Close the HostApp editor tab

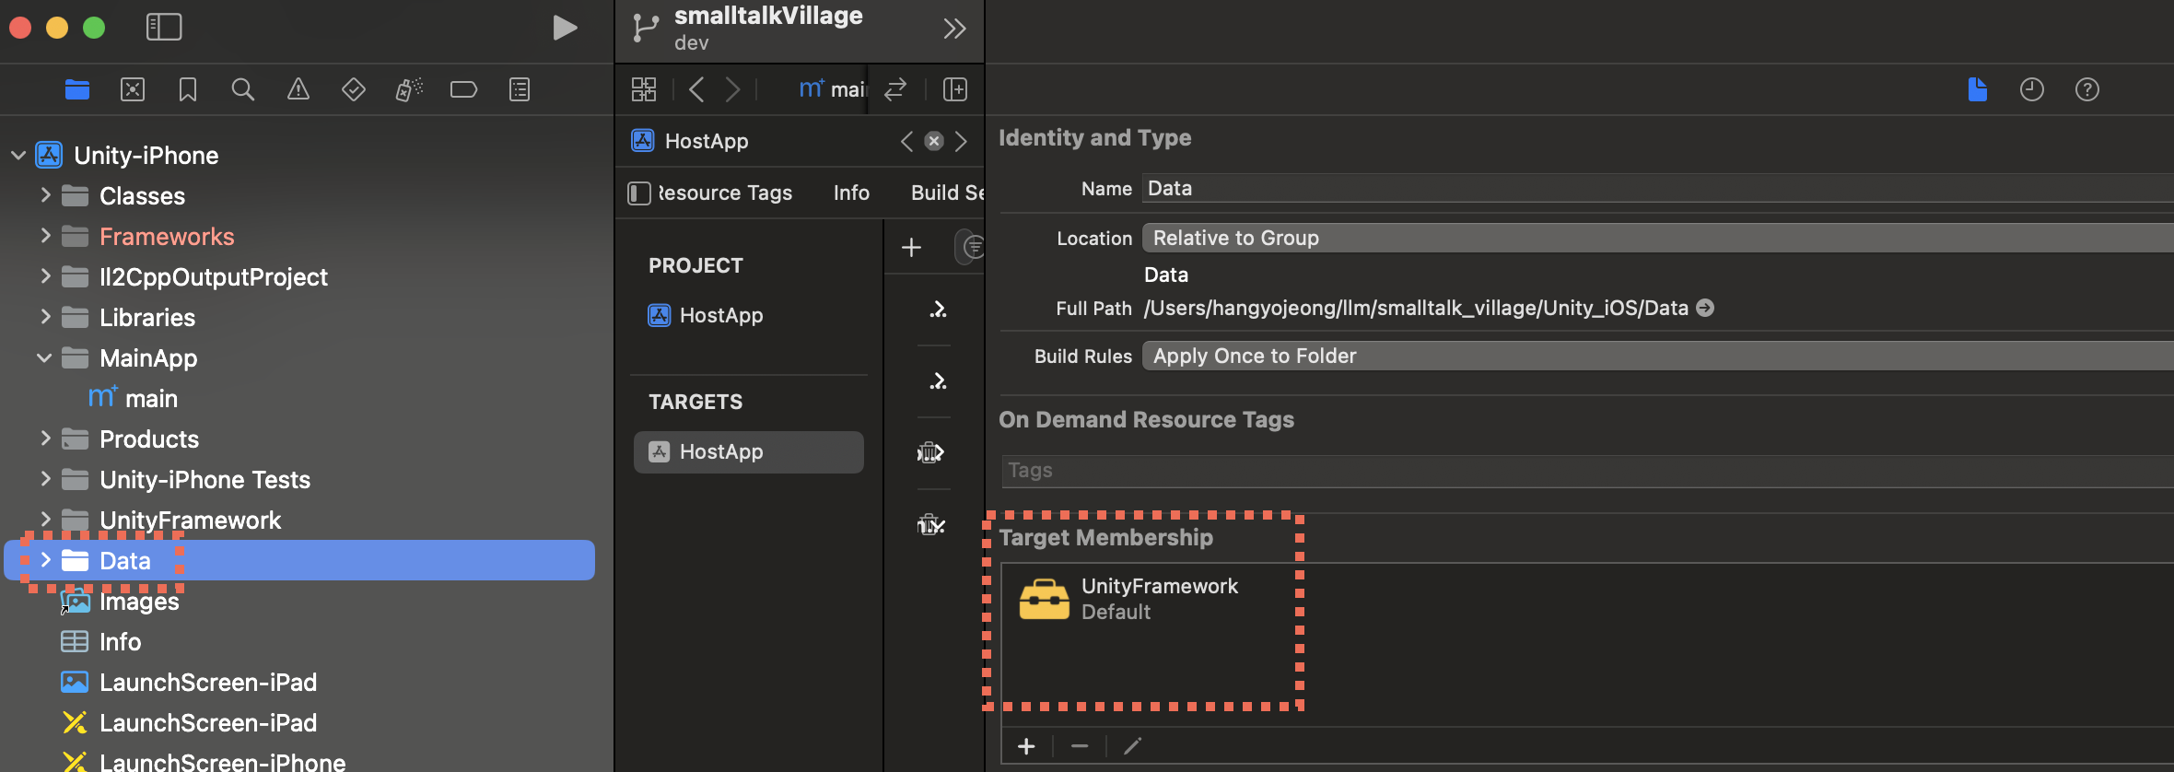(934, 141)
